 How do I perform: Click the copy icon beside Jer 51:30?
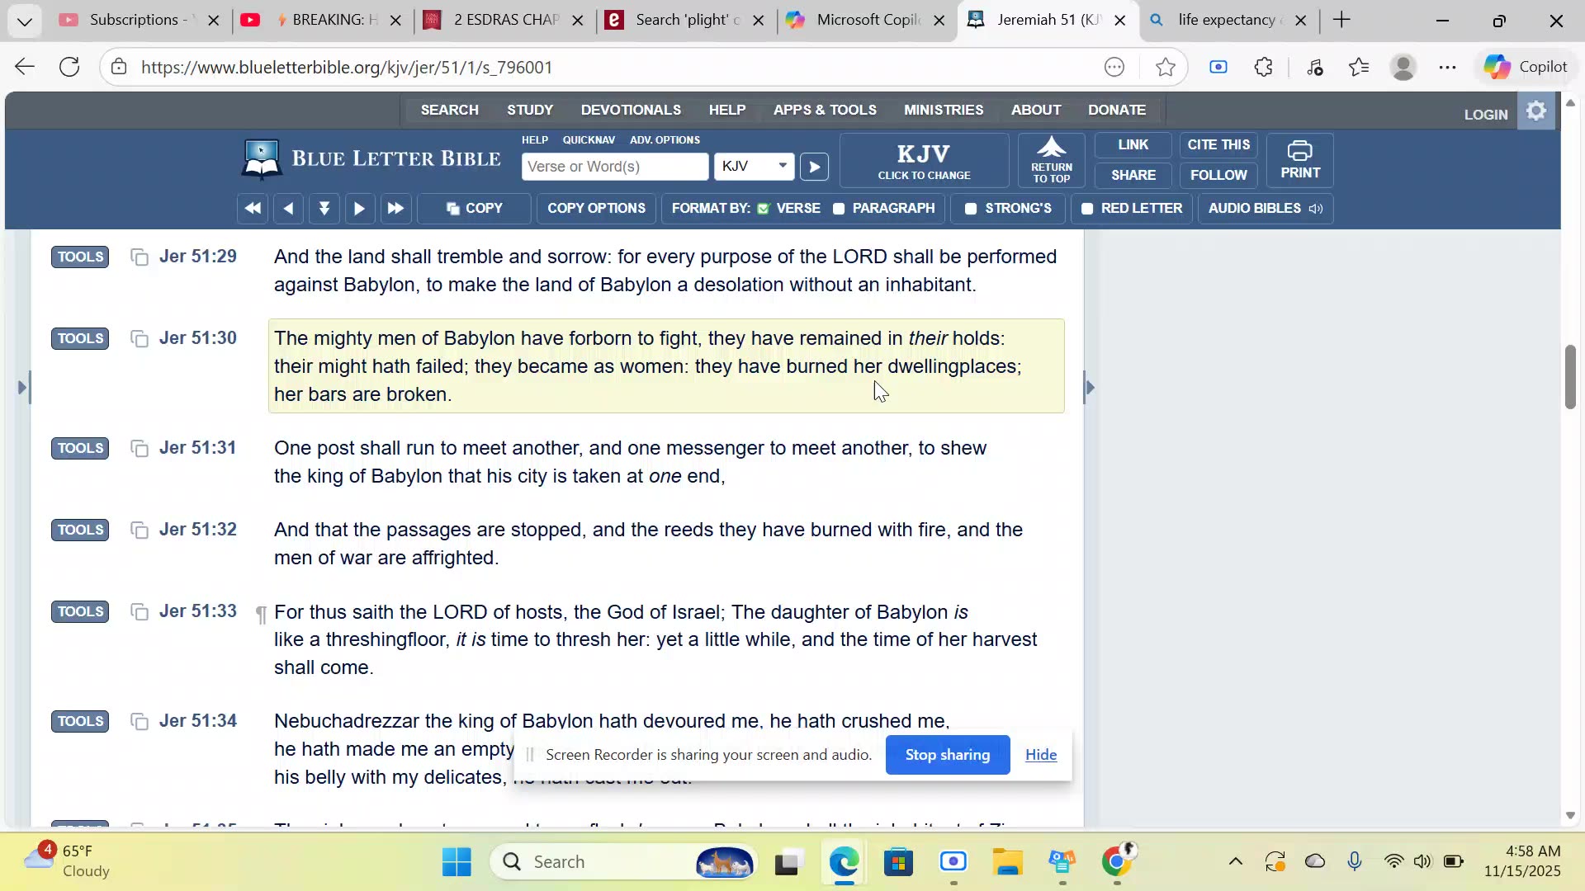[x=140, y=339]
